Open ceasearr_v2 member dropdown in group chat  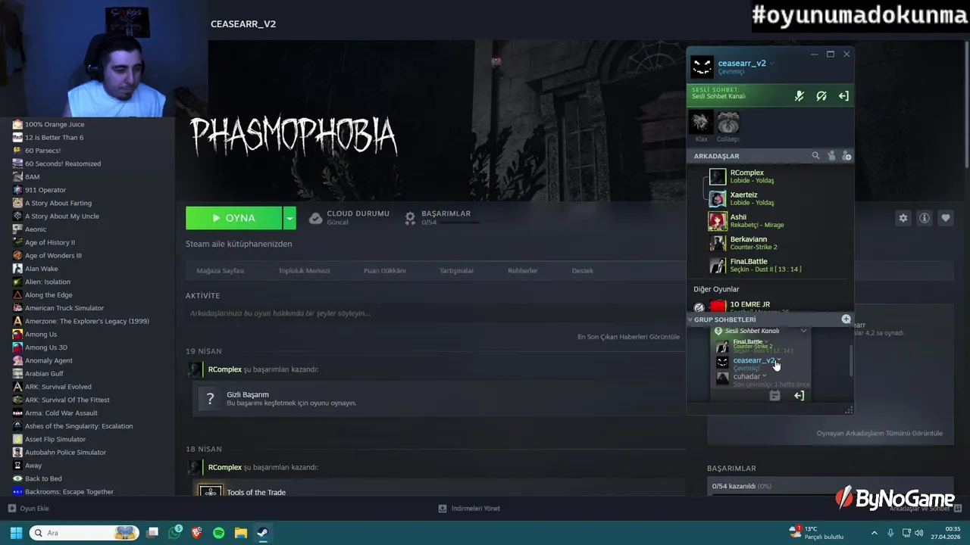point(778,360)
